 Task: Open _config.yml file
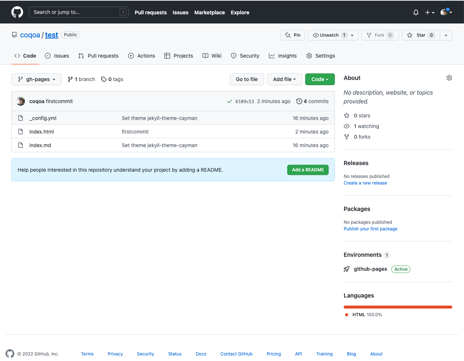(43, 118)
